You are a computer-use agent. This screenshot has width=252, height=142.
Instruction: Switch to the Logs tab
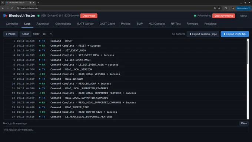(27, 24)
